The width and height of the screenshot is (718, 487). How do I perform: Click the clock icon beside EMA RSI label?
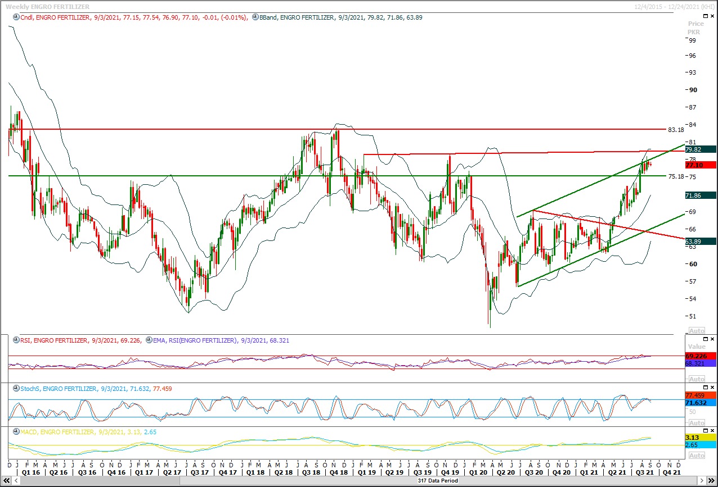coord(149,340)
